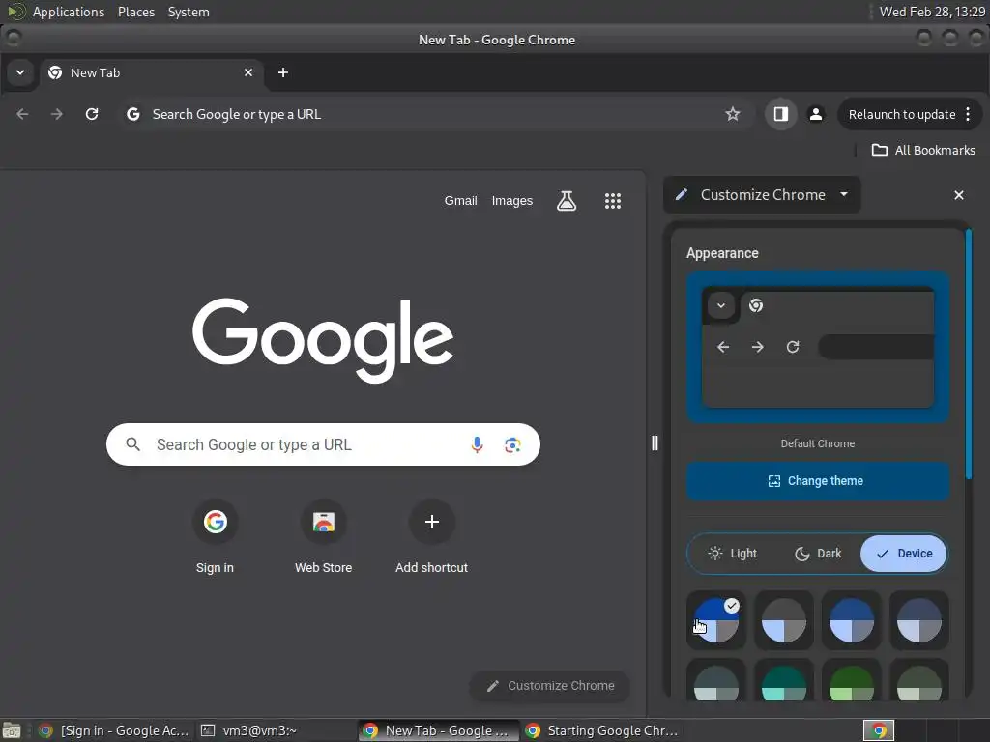The image size is (990, 742).
Task: Click the Change theme button
Action: pyautogui.click(x=818, y=481)
